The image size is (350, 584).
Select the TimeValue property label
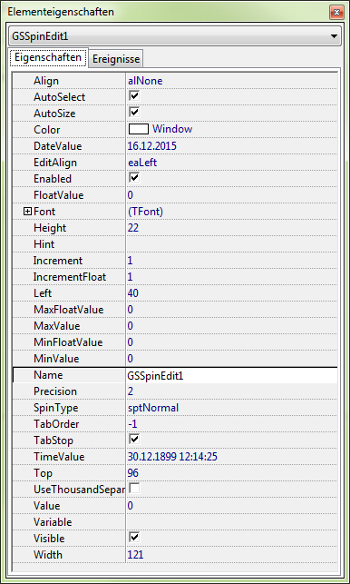click(59, 457)
